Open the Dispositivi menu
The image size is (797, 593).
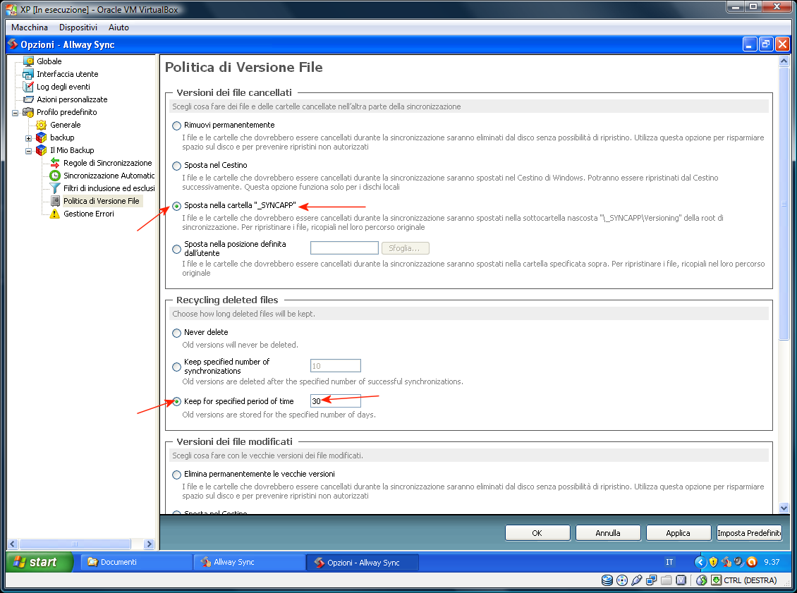(78, 27)
